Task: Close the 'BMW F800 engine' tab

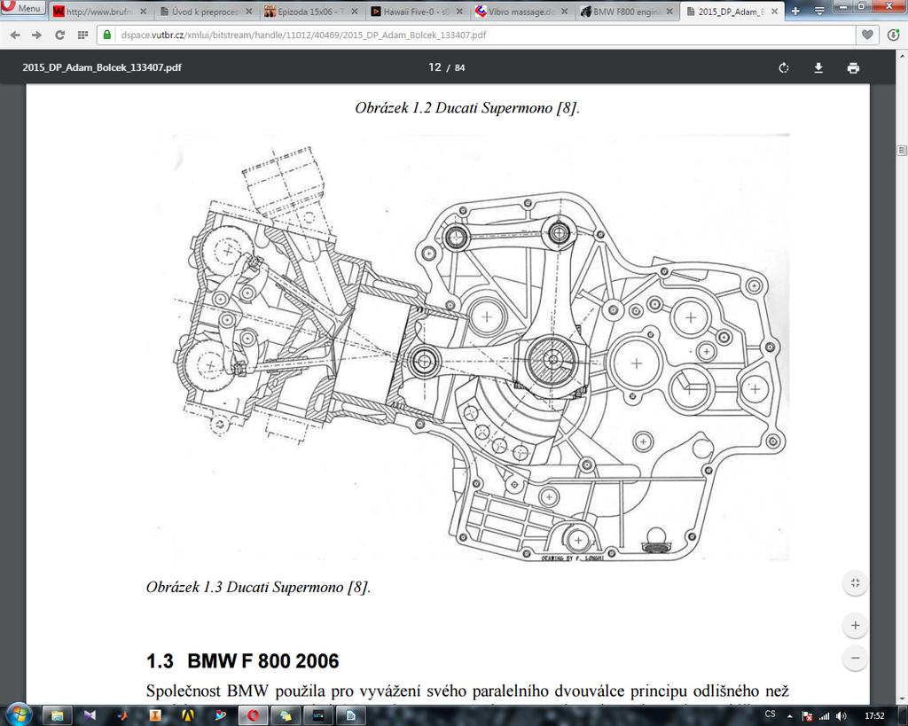Action: click(669, 12)
